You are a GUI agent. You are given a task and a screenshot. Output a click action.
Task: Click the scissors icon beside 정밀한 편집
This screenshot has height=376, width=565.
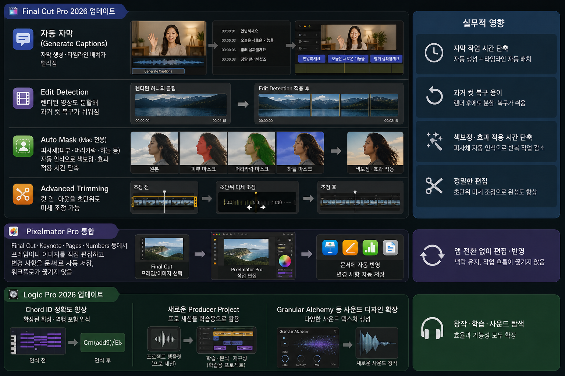coord(434,185)
